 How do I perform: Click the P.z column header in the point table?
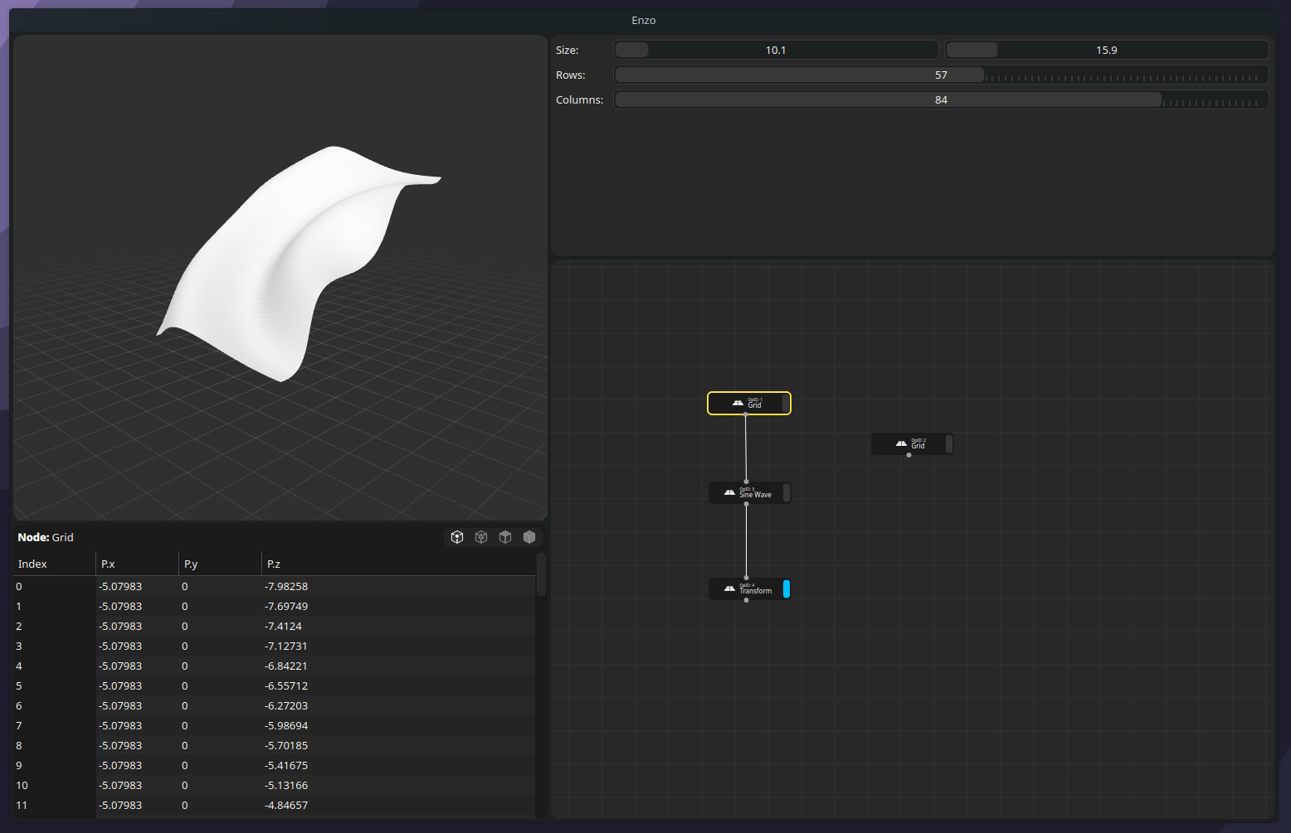[273, 564]
